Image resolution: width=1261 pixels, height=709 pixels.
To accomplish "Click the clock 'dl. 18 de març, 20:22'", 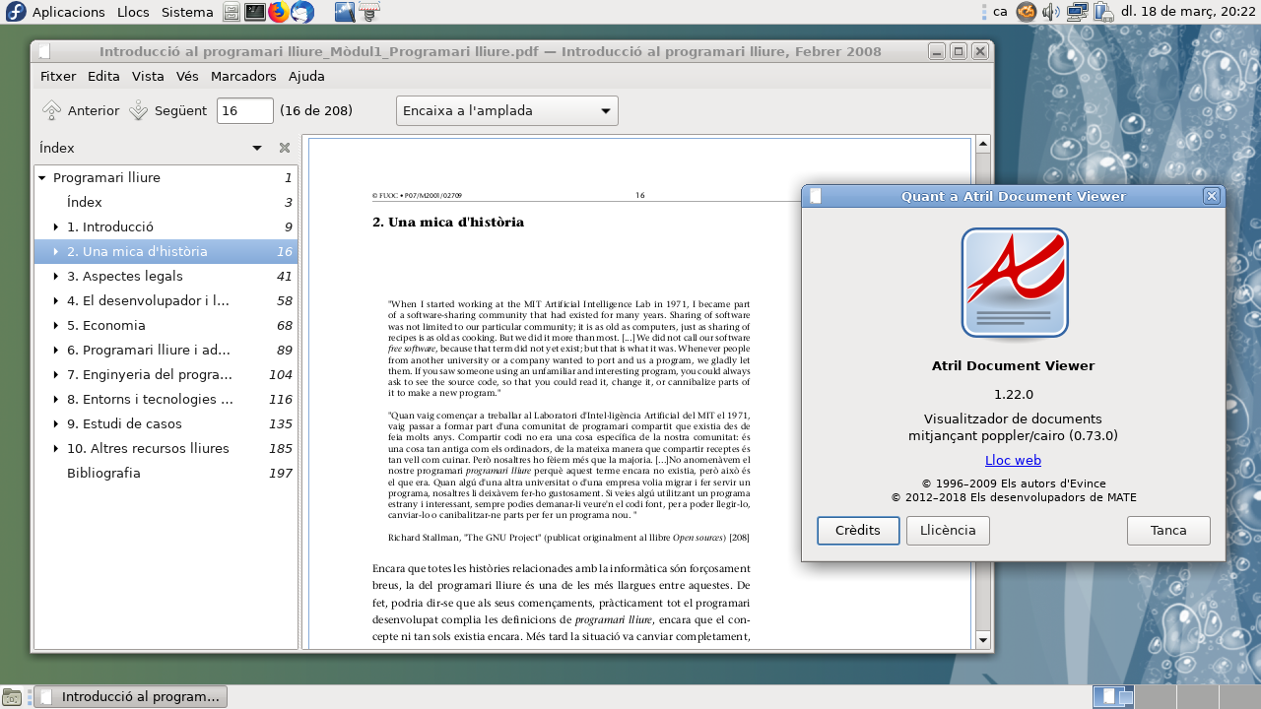I will point(1187,12).
